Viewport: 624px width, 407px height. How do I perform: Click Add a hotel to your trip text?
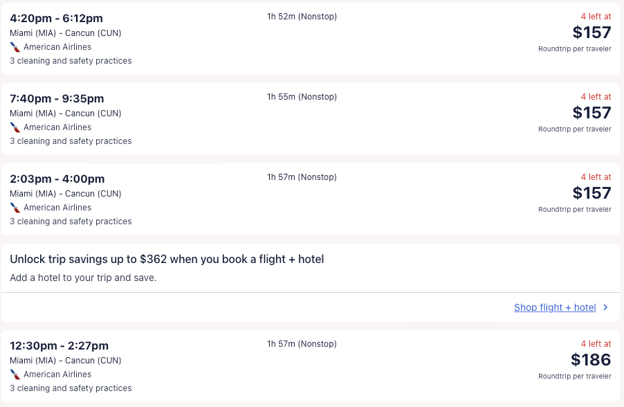click(x=83, y=278)
